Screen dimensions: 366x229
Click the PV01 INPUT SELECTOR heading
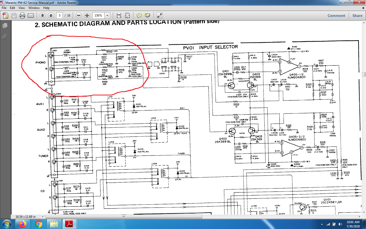[210, 47]
